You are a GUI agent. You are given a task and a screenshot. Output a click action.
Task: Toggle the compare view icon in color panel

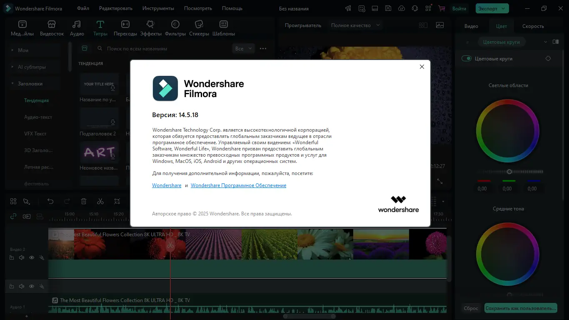[x=556, y=42]
